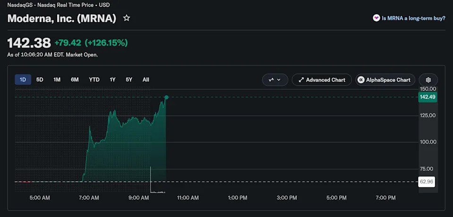Open the AlphaSpace Chart
The image size is (453, 217).
(385, 80)
